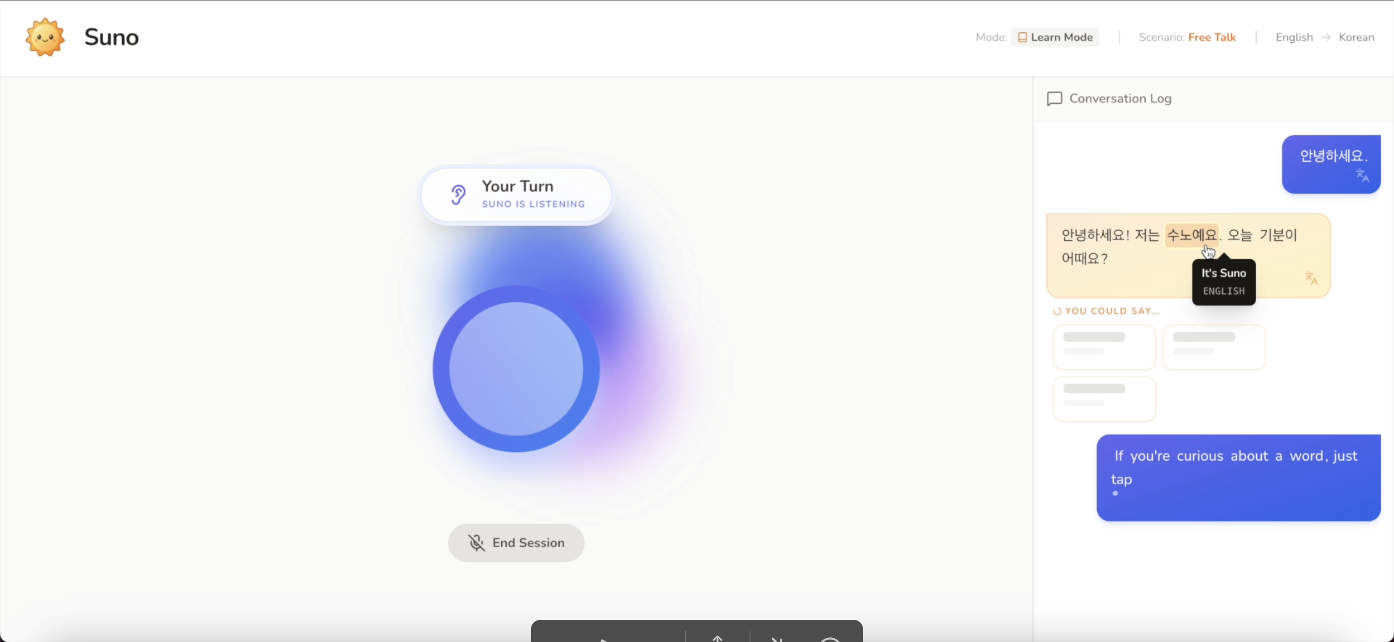1394x642 pixels.
Task: Select the first suggested reply card
Action: (x=1104, y=347)
